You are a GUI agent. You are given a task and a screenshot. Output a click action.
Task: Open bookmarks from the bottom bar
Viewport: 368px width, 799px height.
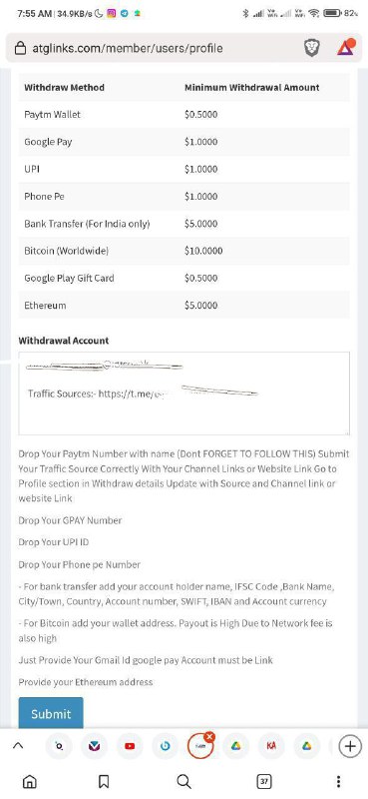(x=104, y=781)
